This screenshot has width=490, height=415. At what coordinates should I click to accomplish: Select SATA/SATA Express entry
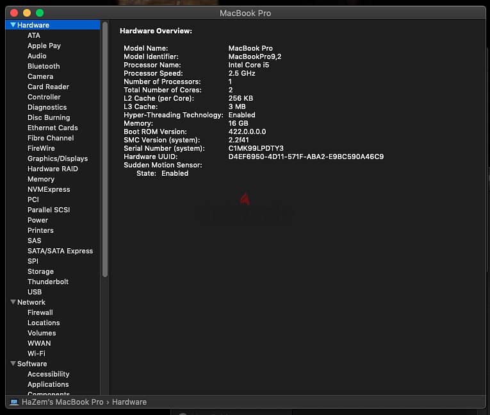coord(60,251)
